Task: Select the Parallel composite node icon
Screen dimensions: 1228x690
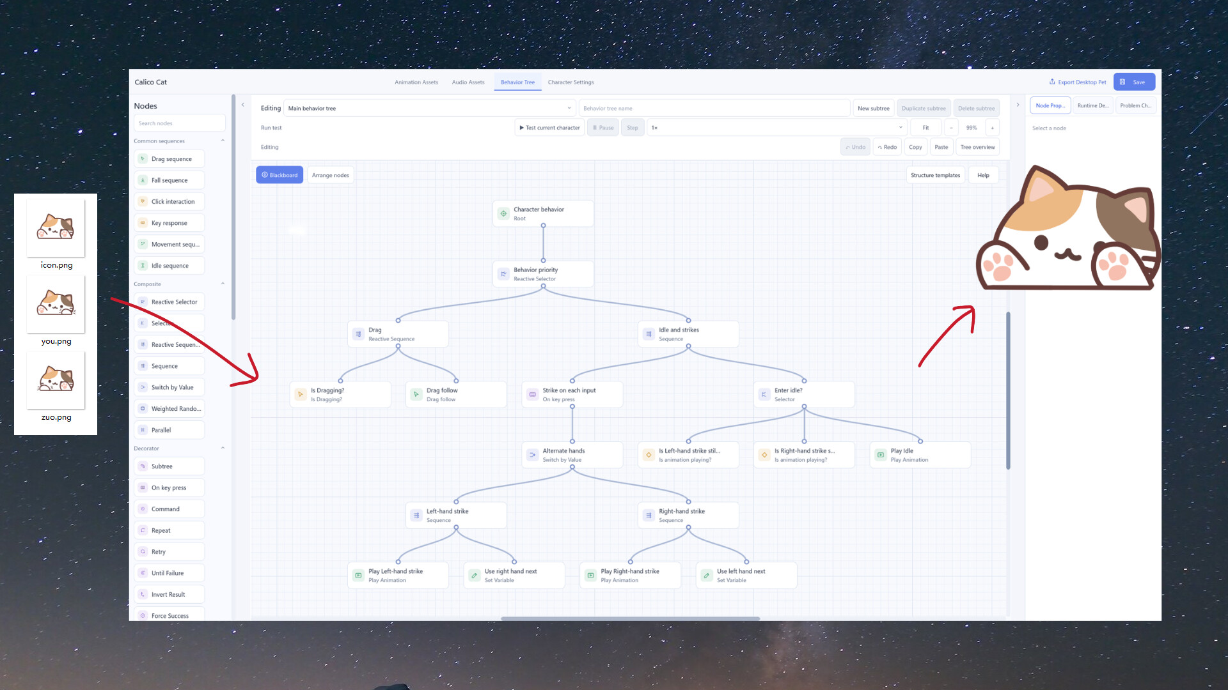Action: tap(143, 430)
